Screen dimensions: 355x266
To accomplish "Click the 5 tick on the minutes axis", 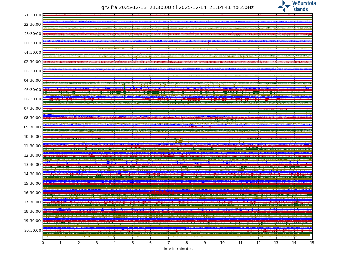I will pyautogui.click(x=132, y=243).
